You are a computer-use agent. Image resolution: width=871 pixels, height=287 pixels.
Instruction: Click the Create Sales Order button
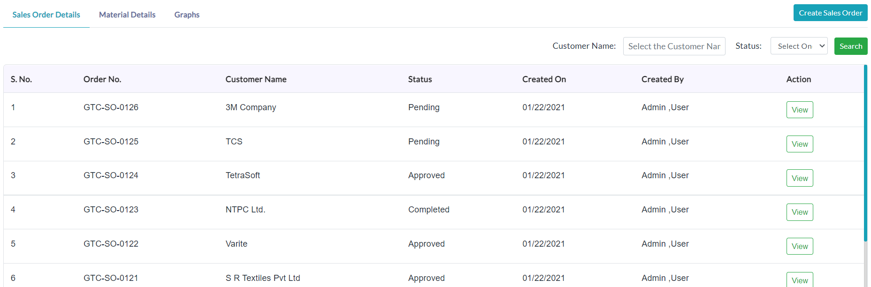[x=830, y=13]
